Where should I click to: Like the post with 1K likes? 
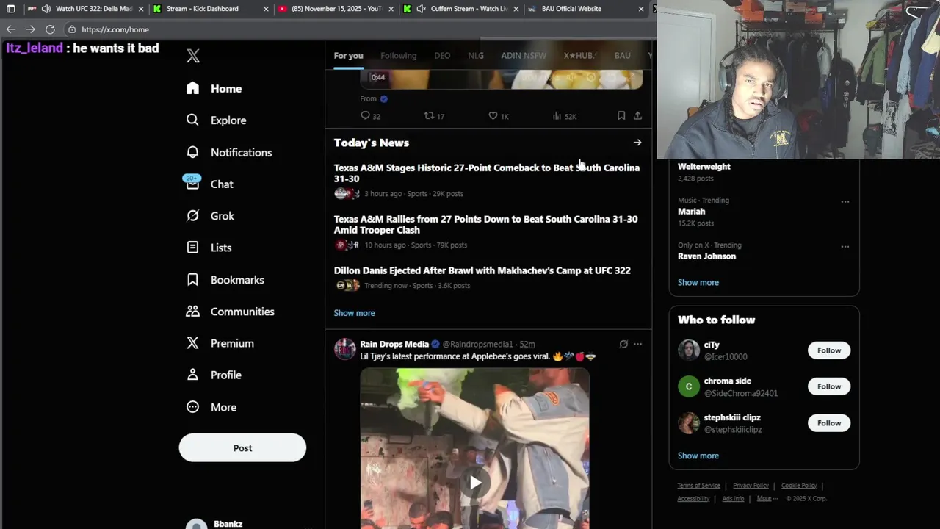pos(493,115)
